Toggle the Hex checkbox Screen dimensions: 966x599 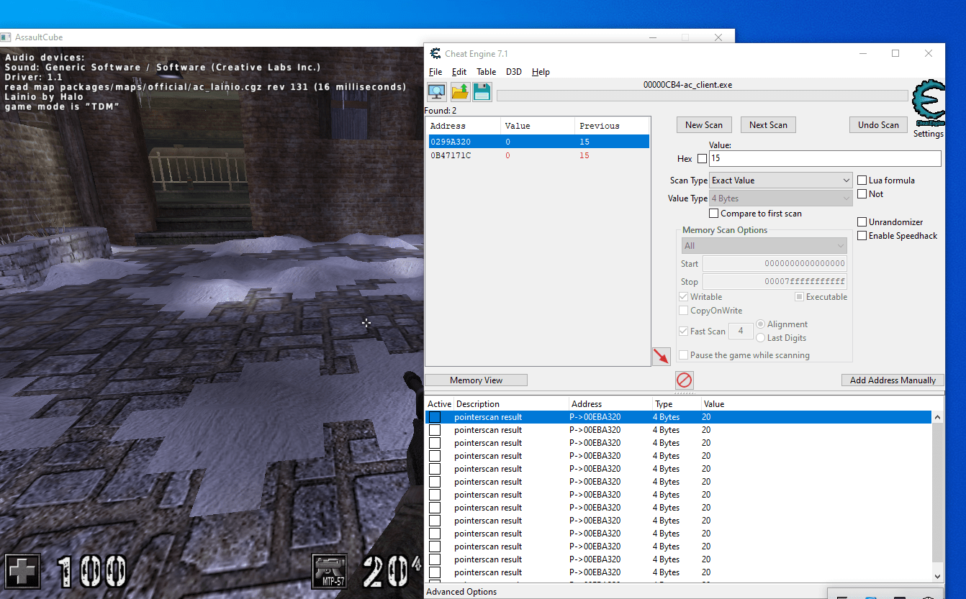tap(702, 159)
